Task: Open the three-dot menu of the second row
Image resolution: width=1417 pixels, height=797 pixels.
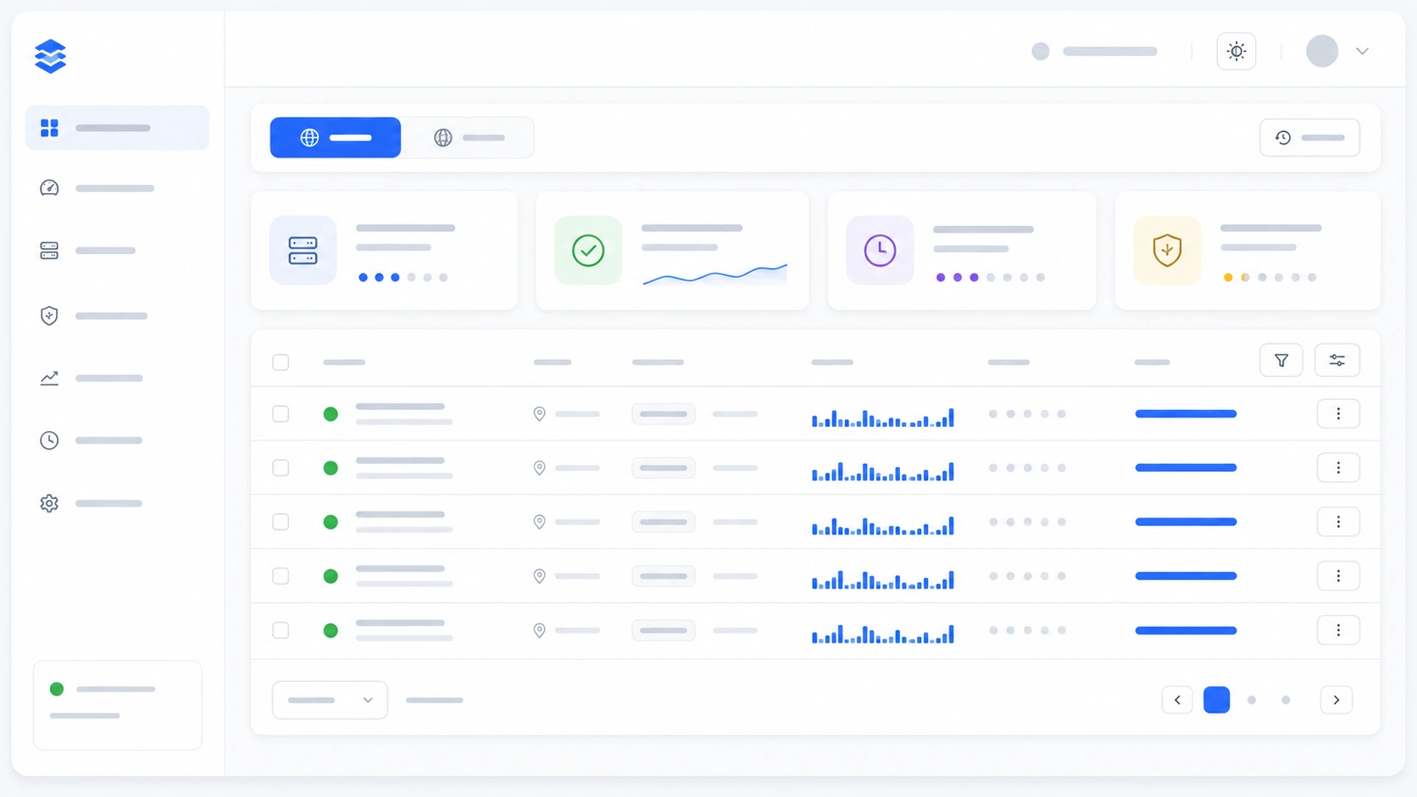Action: click(x=1338, y=468)
